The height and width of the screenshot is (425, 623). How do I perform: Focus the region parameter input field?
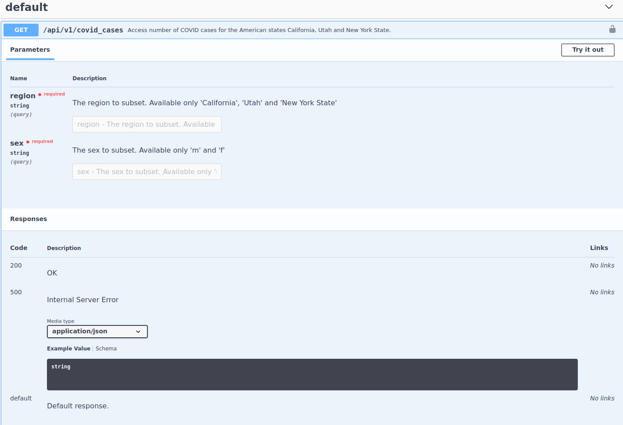[x=147, y=124]
